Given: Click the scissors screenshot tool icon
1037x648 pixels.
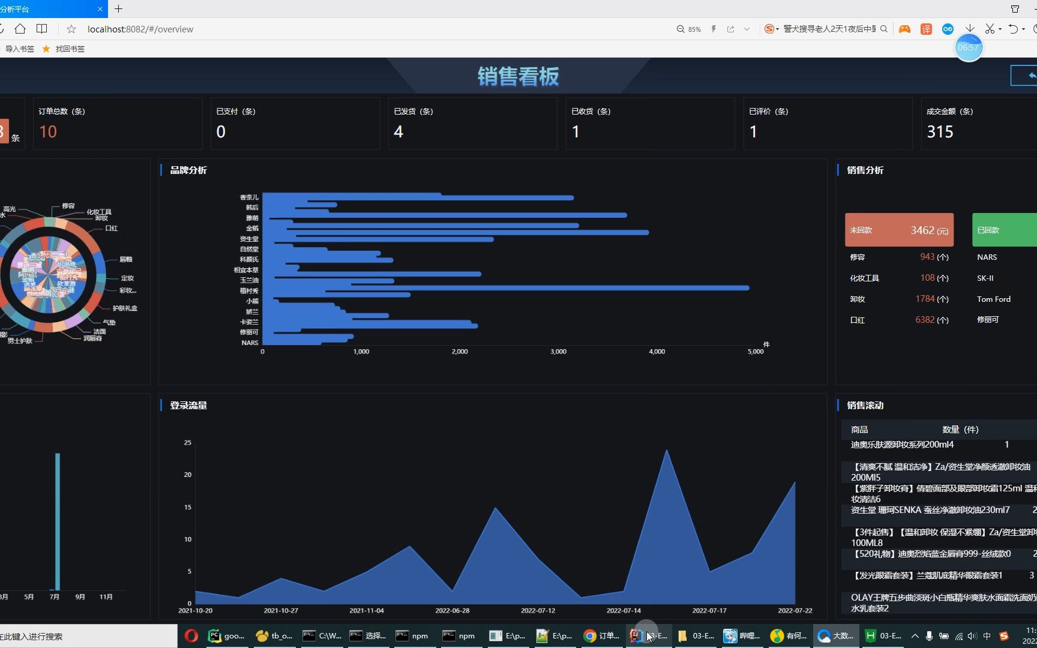Looking at the screenshot, I should click(x=990, y=29).
